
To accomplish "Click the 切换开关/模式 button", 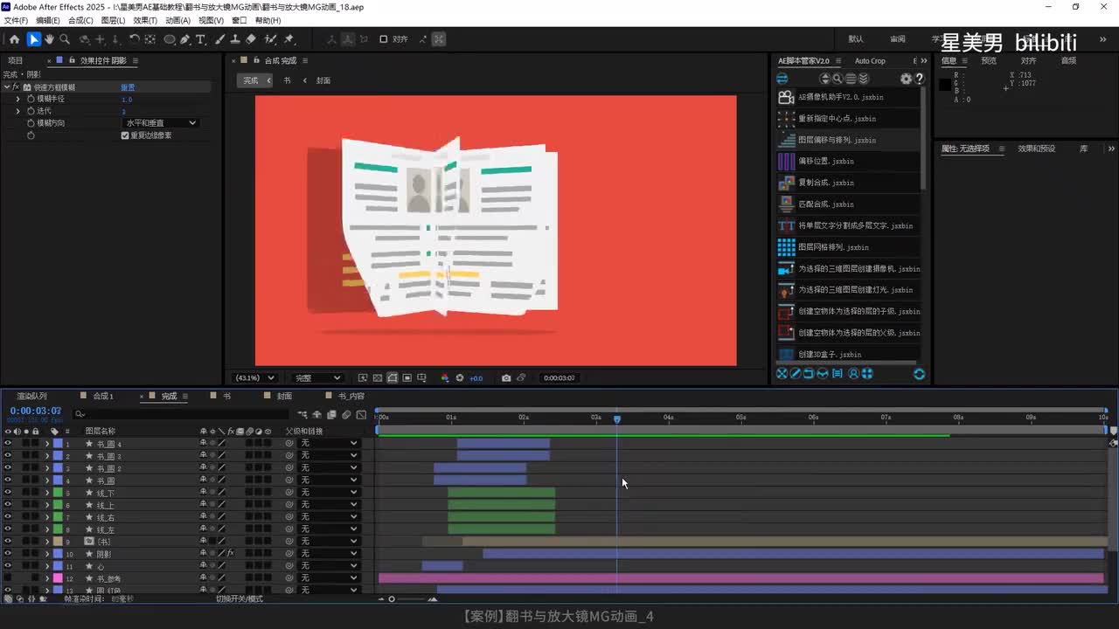I will [240, 599].
